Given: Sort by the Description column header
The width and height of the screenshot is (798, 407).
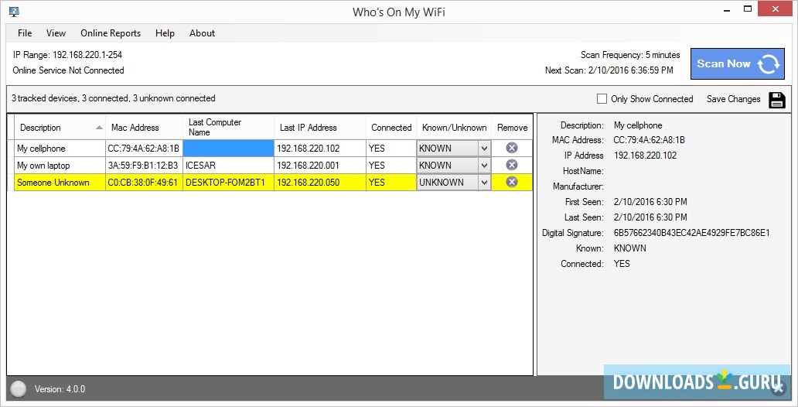Looking at the screenshot, I should click(60, 128).
